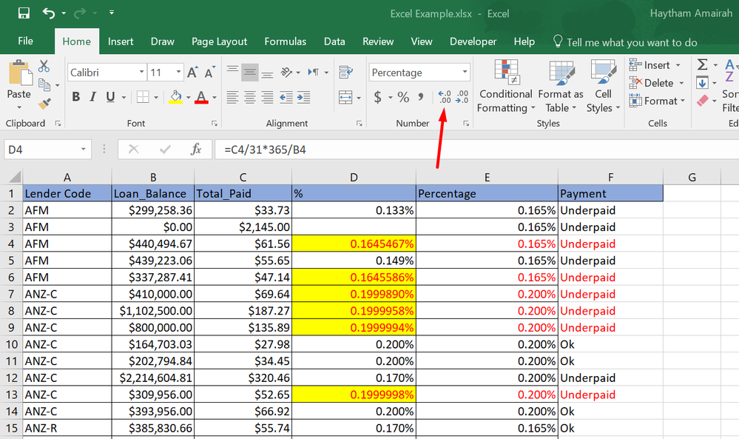Open the Cell Styles gallery
Screen dimensions: 739x439
[x=604, y=87]
